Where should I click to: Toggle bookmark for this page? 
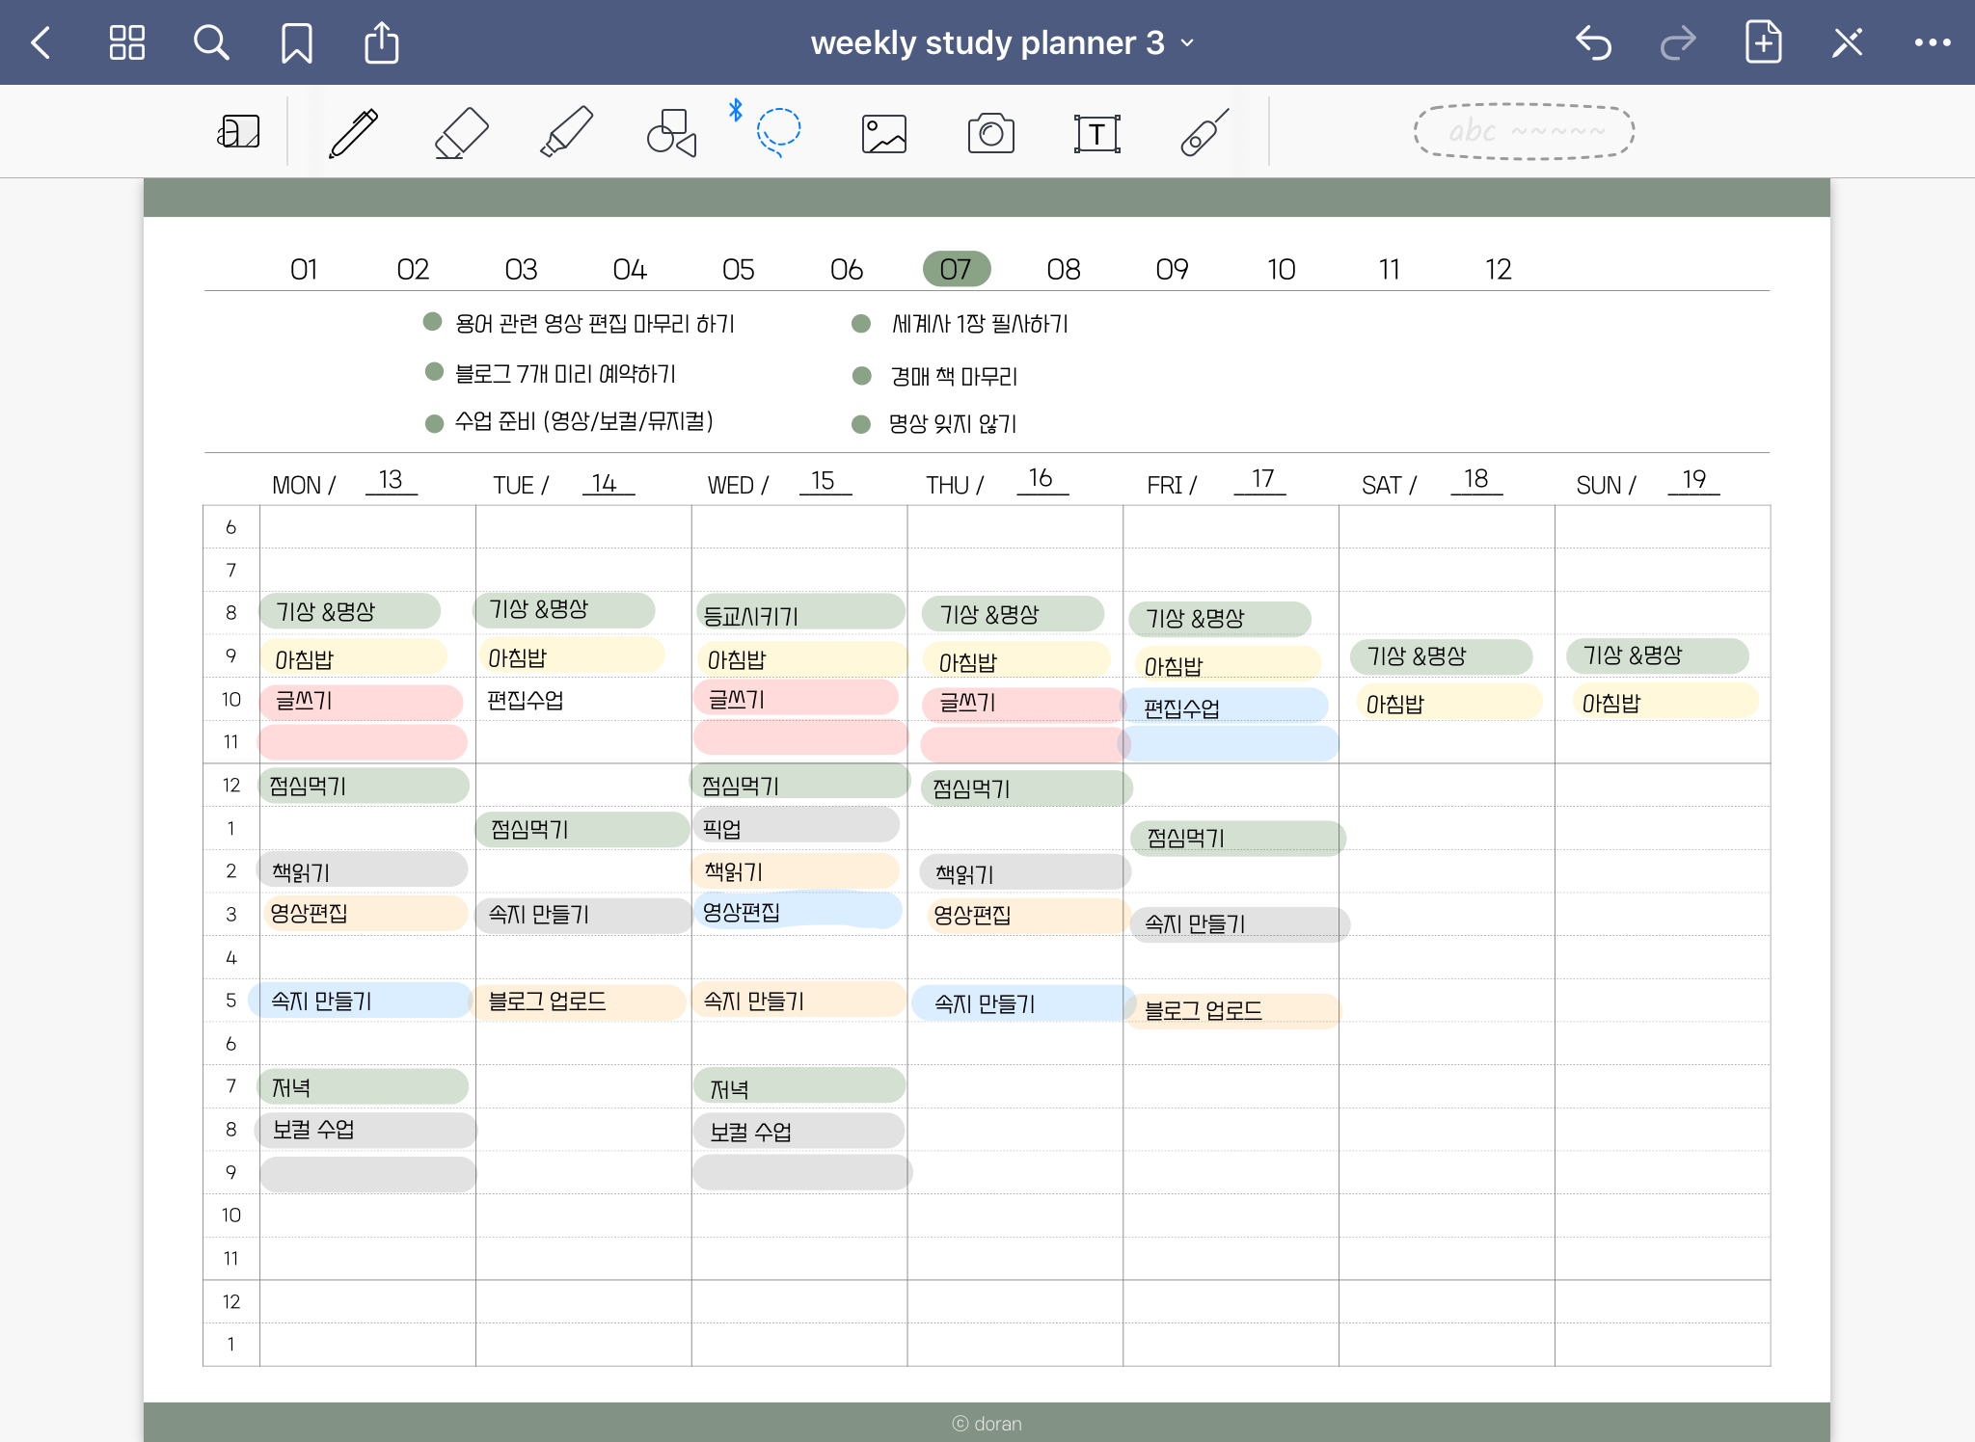tap(296, 42)
